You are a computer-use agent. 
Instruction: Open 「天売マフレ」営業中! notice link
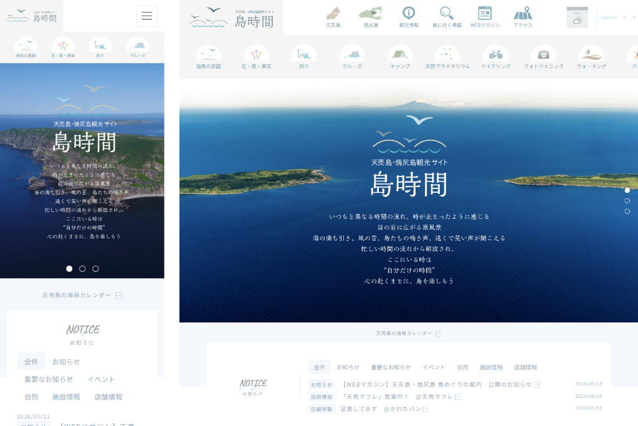pos(401,397)
